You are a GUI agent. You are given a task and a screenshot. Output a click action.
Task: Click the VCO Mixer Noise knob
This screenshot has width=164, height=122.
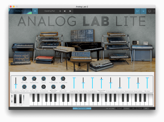coord(44,87)
